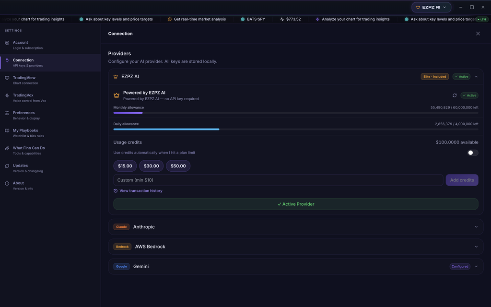Click the Add credits button

coord(462,180)
